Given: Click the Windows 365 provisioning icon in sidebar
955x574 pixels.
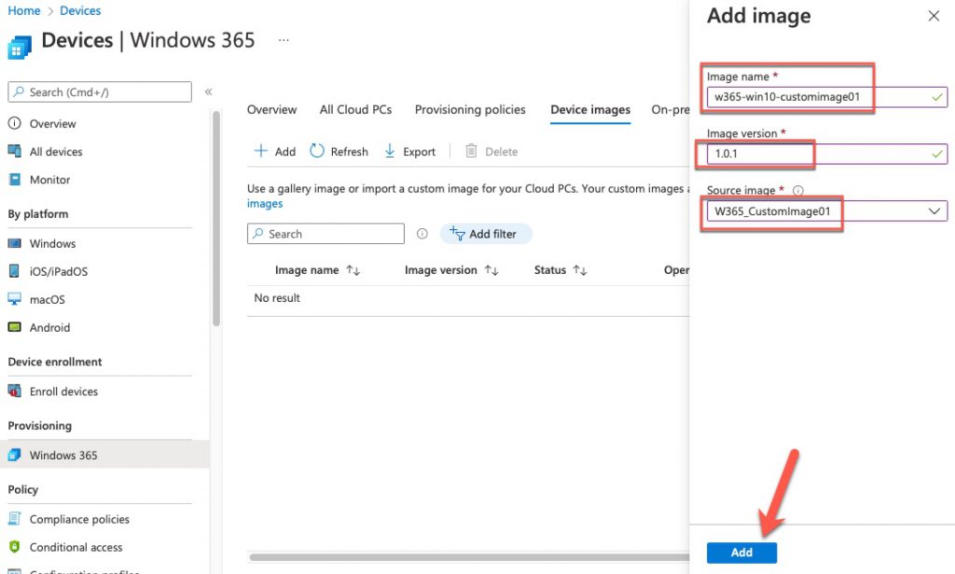Looking at the screenshot, I should [x=14, y=455].
